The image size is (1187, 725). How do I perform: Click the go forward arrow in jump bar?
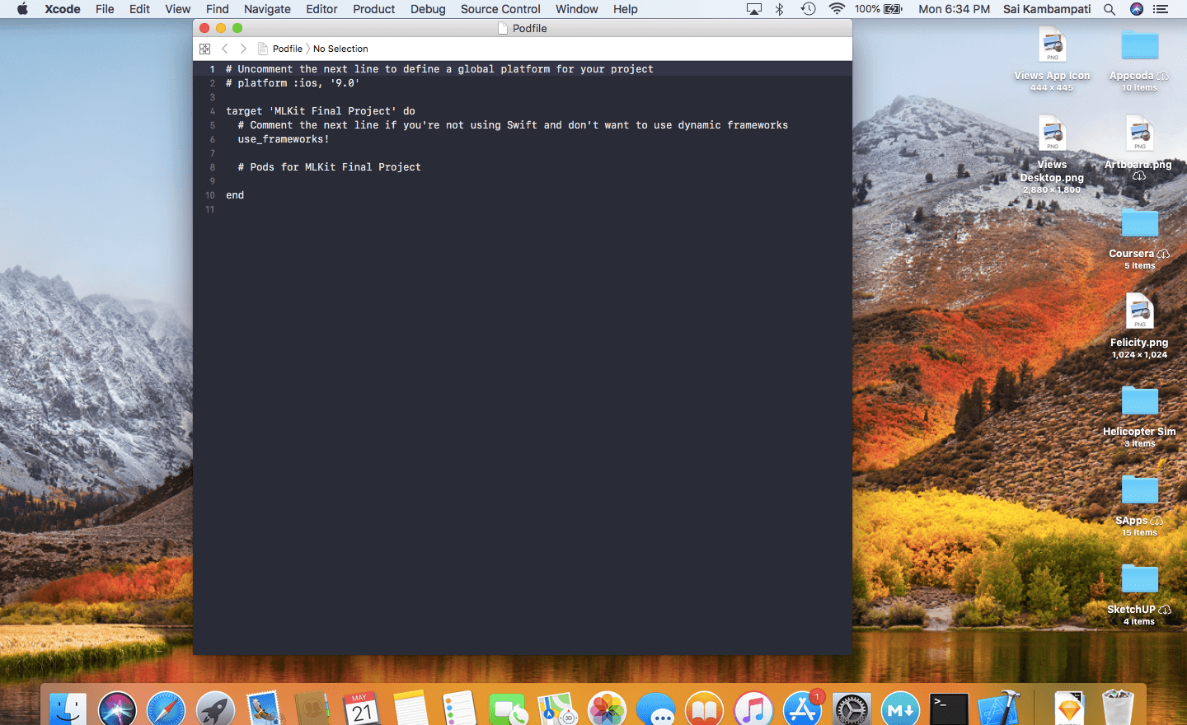point(243,49)
